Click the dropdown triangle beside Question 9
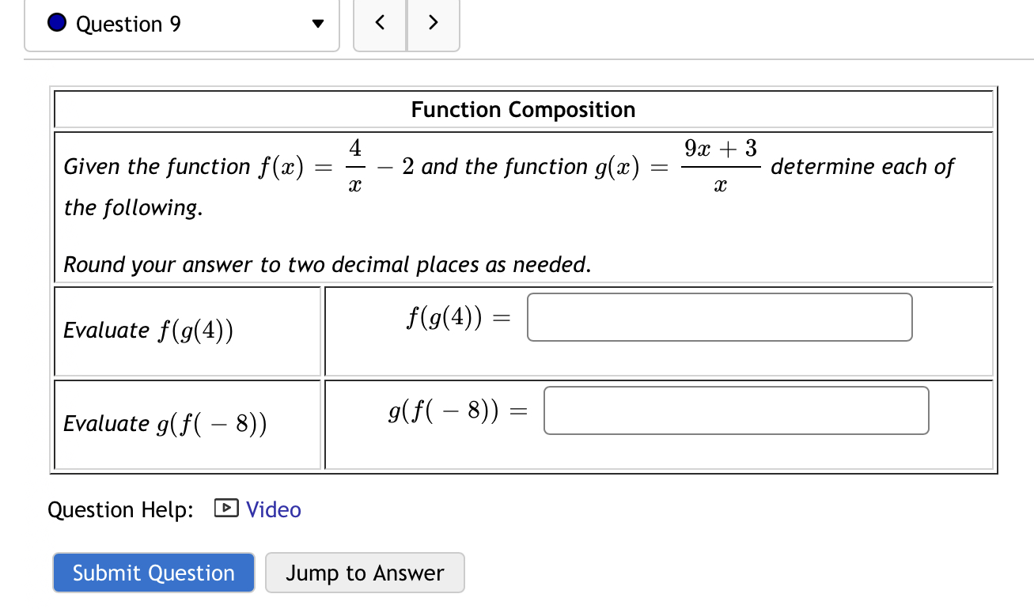The image size is (1034, 609). (316, 24)
